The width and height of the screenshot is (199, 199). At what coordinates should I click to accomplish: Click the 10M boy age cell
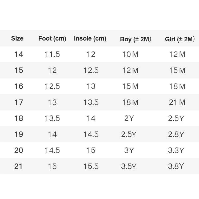click(130, 54)
